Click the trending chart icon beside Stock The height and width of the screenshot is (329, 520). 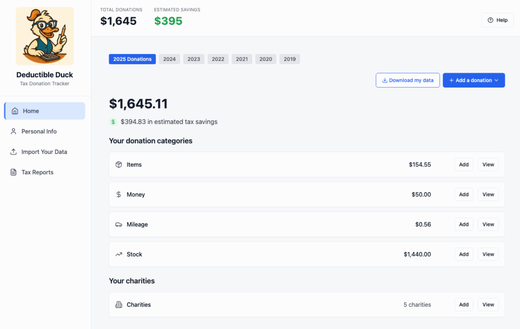point(119,254)
